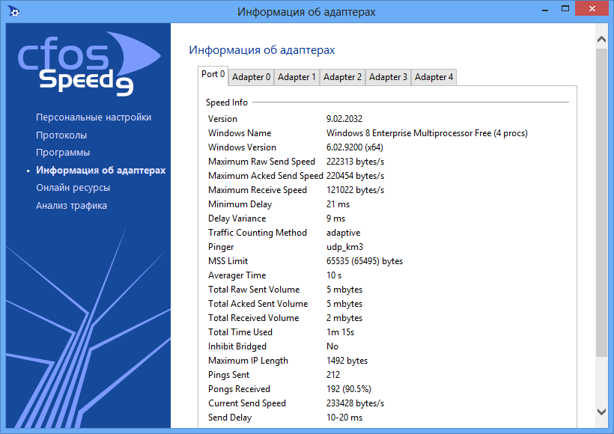This screenshot has width=614, height=434.
Task: Click the Maximum Raw Send Speed label
Action: click(261, 162)
